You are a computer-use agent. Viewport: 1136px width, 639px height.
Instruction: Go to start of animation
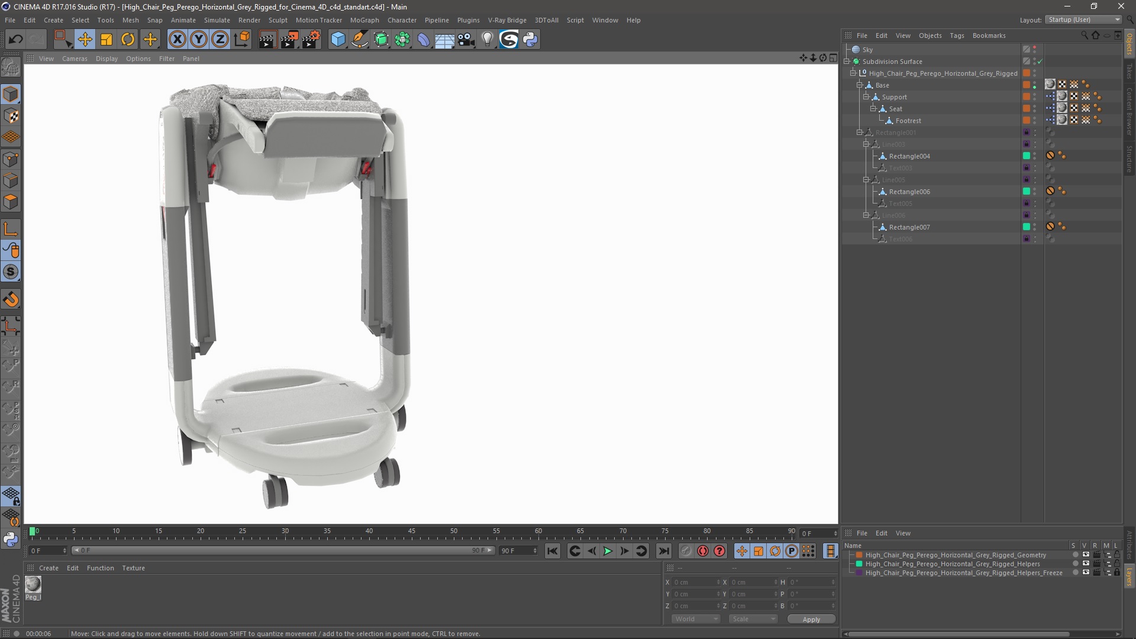click(552, 551)
